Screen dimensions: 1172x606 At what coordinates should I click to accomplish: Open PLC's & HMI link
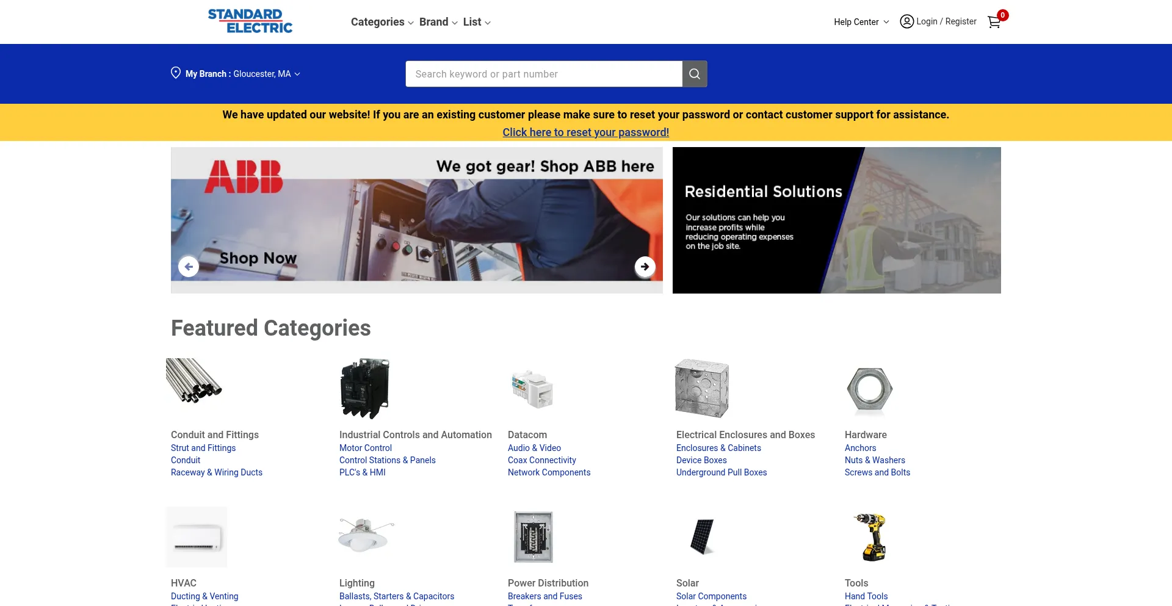tap(363, 472)
